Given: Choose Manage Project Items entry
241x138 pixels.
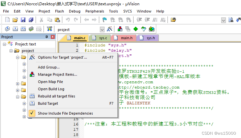Looking at the screenshot, I should click(x=73, y=74).
